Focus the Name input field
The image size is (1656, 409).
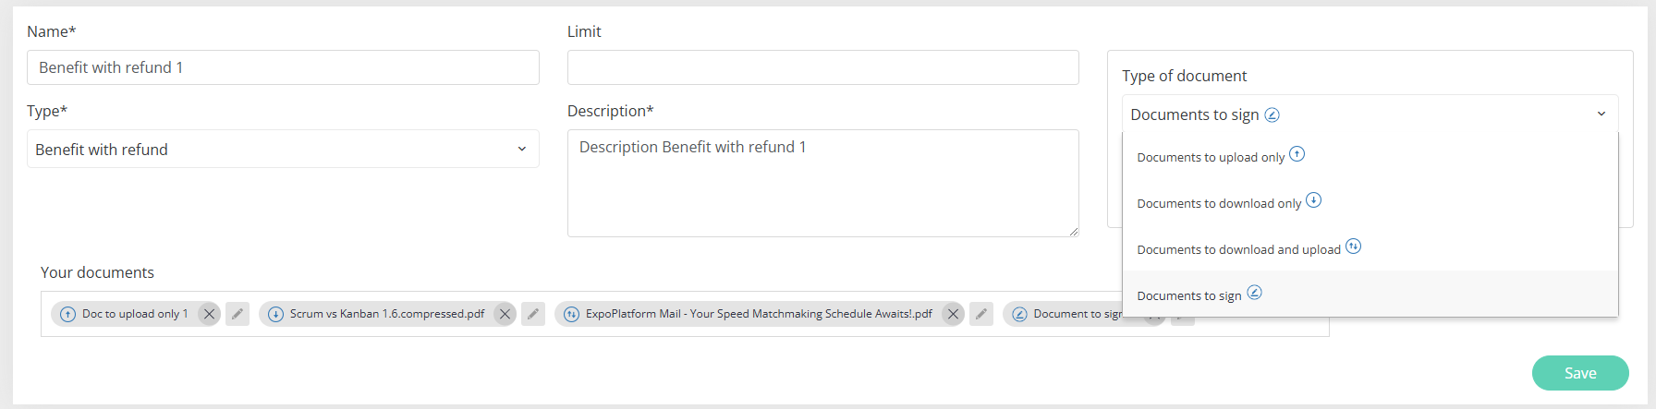point(283,67)
